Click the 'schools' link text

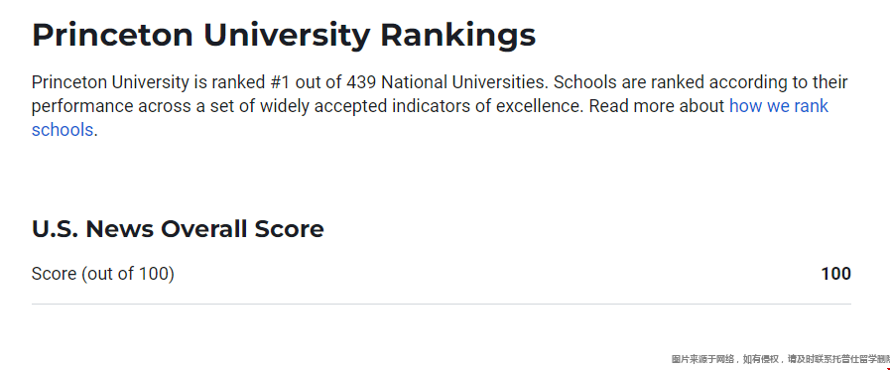(63, 130)
